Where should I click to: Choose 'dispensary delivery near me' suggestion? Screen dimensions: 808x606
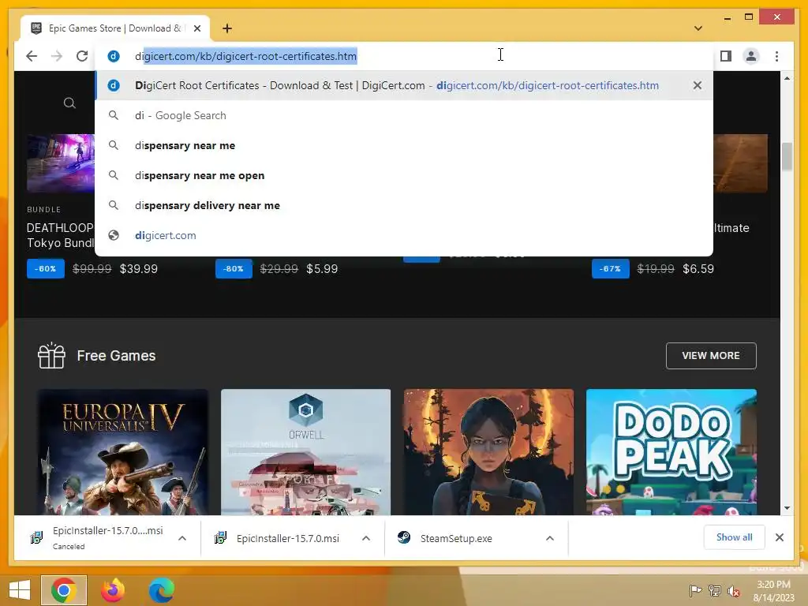pos(404,205)
